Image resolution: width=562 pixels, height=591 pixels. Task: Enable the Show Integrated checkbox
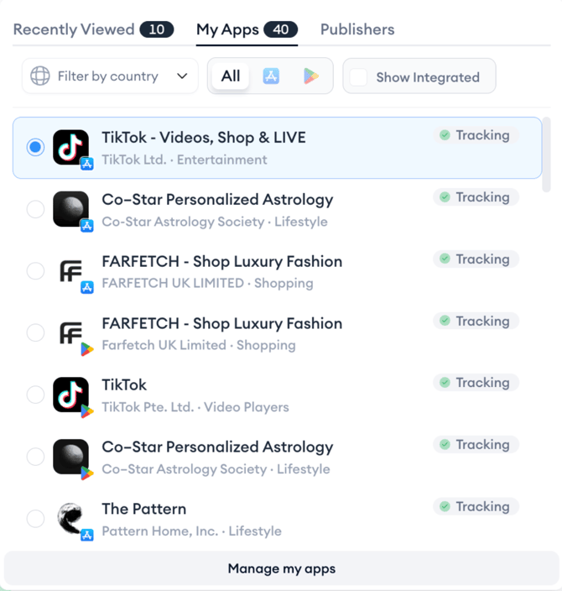tap(358, 77)
